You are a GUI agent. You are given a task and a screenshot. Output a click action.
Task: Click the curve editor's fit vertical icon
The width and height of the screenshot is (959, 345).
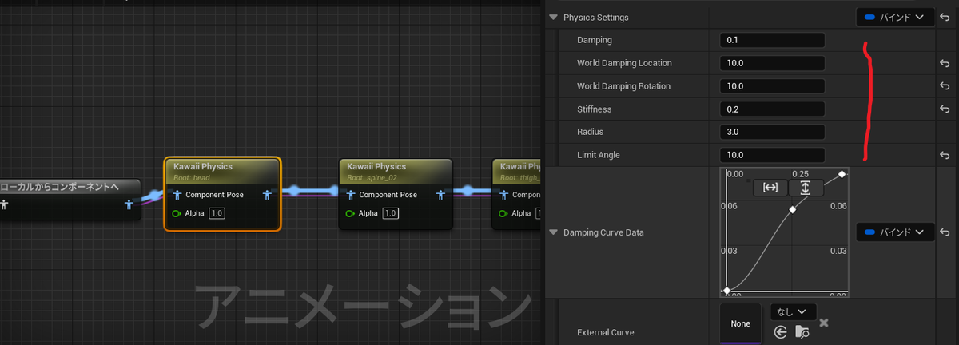[806, 188]
